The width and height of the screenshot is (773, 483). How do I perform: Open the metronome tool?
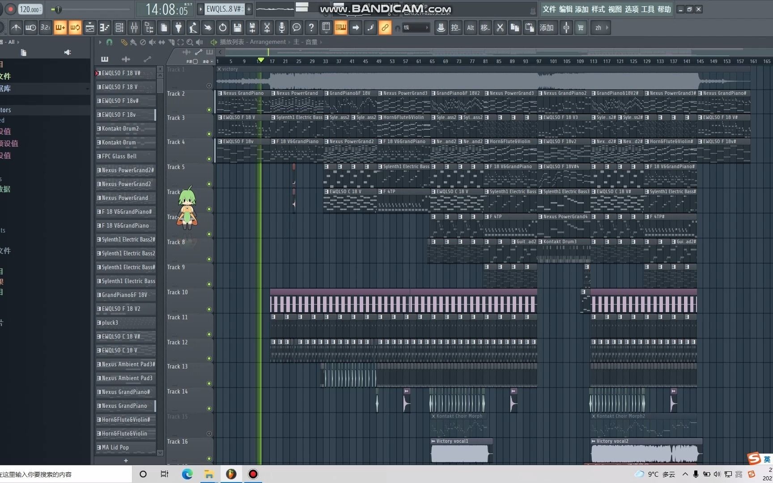[x=16, y=28]
